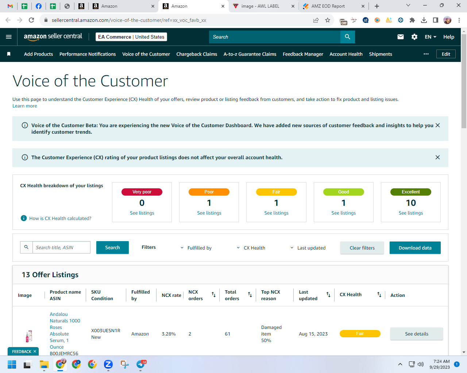Click the Download data button
Screen dimensions: 467x373
click(415, 248)
